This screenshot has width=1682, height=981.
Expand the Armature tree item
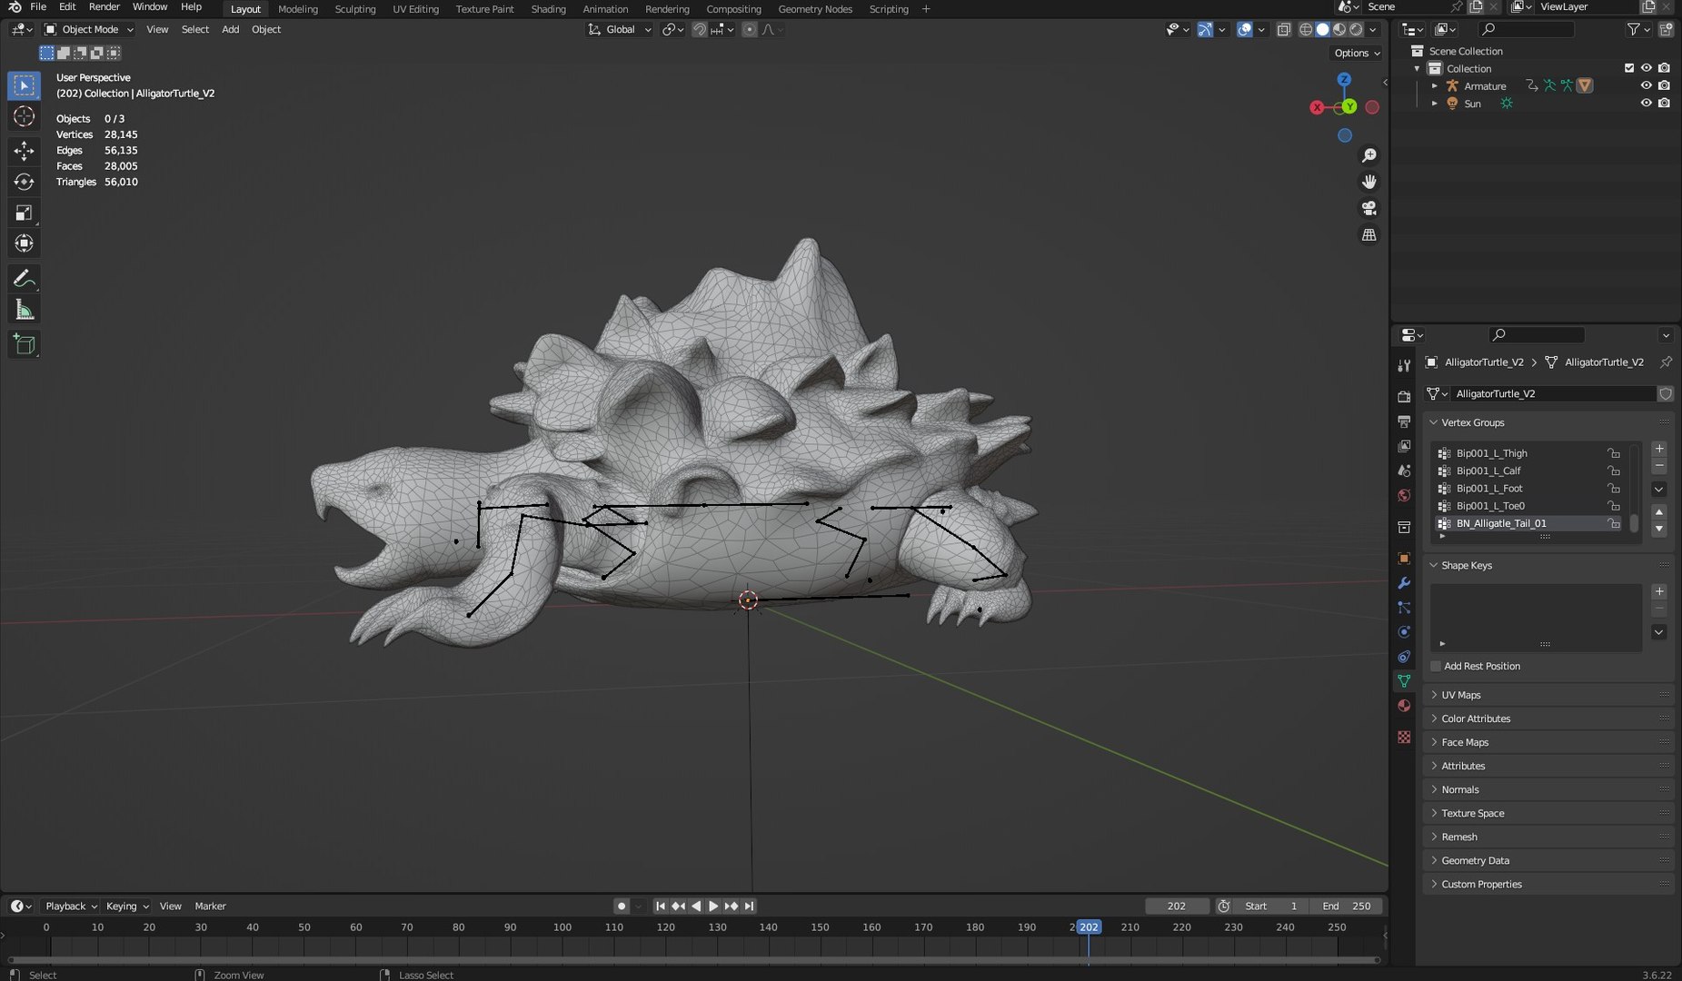click(1435, 86)
